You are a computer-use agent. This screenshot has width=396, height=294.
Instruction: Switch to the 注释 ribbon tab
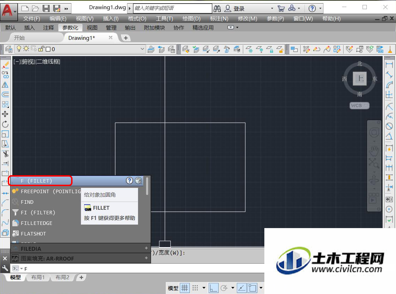pos(49,27)
